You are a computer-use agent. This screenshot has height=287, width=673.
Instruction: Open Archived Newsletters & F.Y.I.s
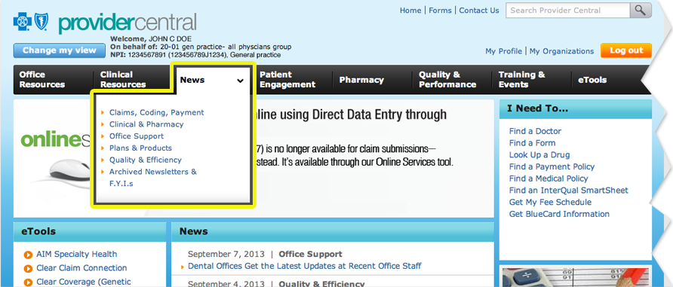(x=153, y=178)
